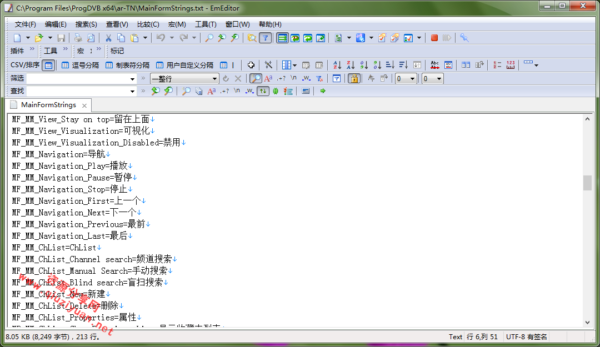Click the black plus icon in CSV toolbar
Screen dimensions: 600x347
[251, 65]
